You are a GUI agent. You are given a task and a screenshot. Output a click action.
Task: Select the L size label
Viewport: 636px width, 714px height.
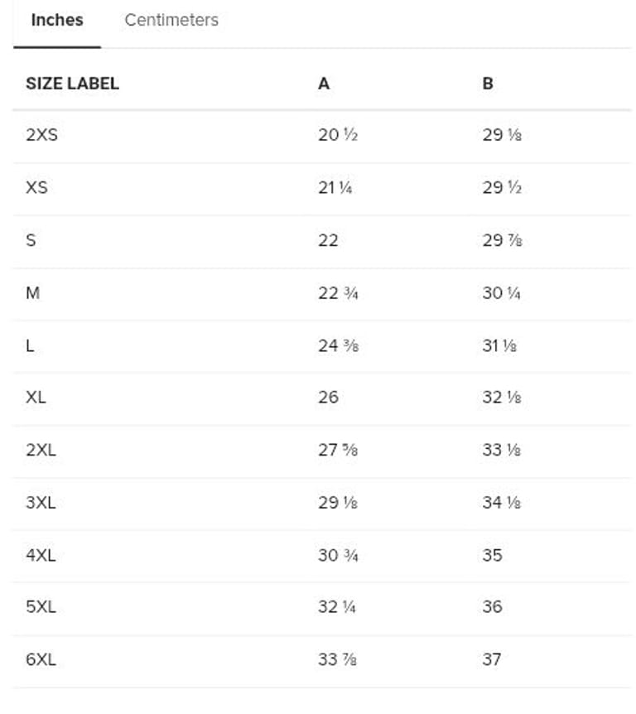pyautogui.click(x=30, y=345)
